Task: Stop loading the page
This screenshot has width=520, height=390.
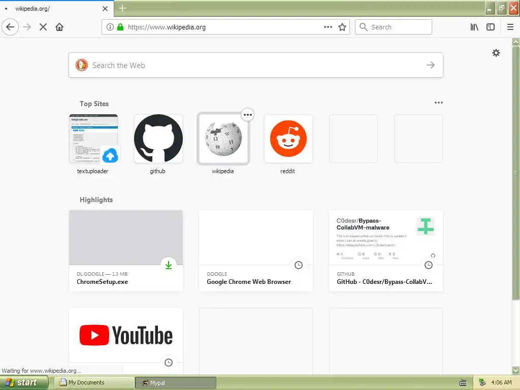Action: pos(43,27)
